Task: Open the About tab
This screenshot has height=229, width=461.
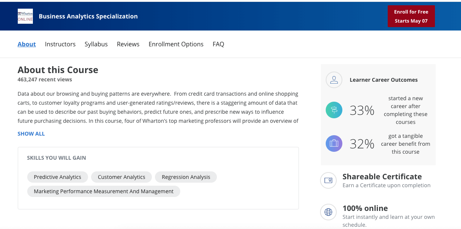Action: (27, 44)
